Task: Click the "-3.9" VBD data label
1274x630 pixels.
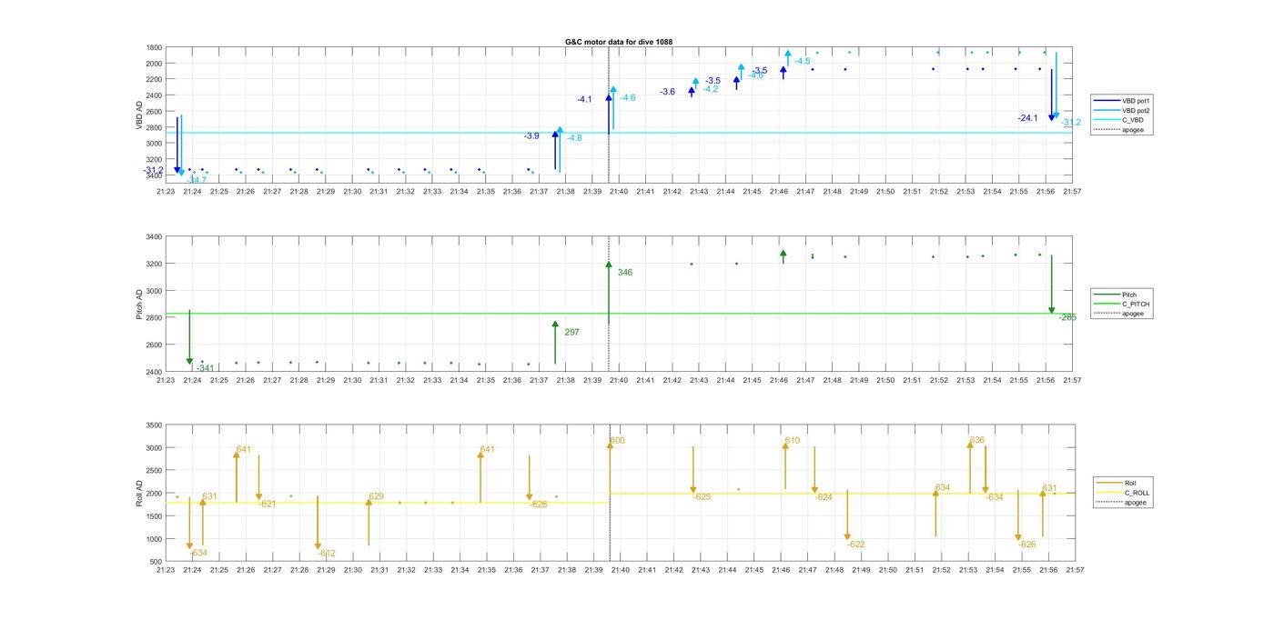Action: pos(531,135)
